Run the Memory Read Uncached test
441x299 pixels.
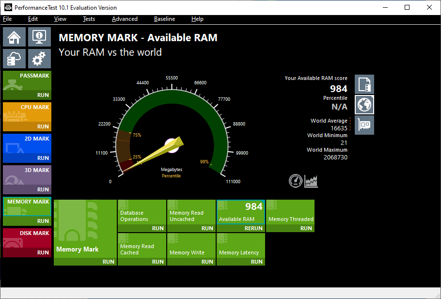207,228
